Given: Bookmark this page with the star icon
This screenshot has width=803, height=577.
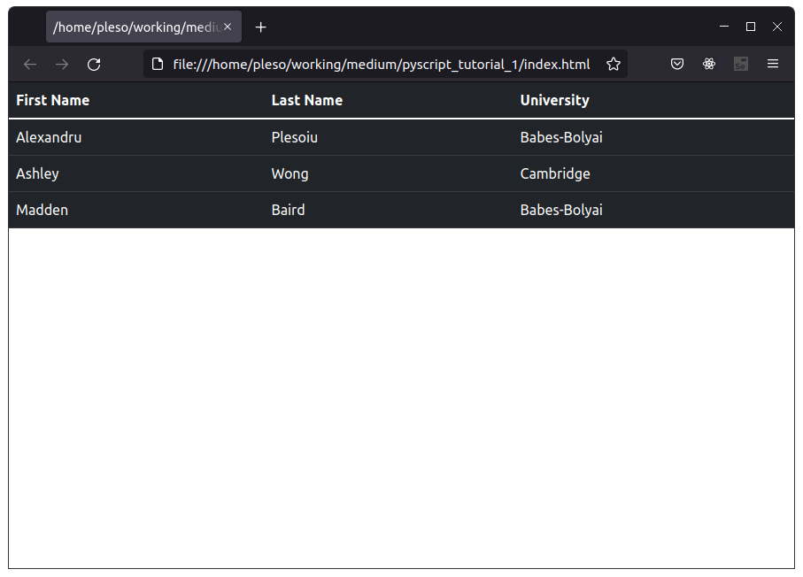Looking at the screenshot, I should pyautogui.click(x=613, y=64).
